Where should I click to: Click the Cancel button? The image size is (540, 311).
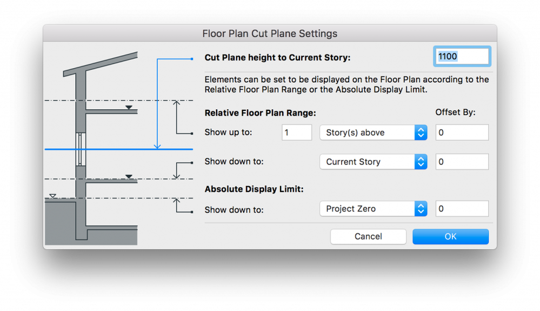[x=368, y=236]
